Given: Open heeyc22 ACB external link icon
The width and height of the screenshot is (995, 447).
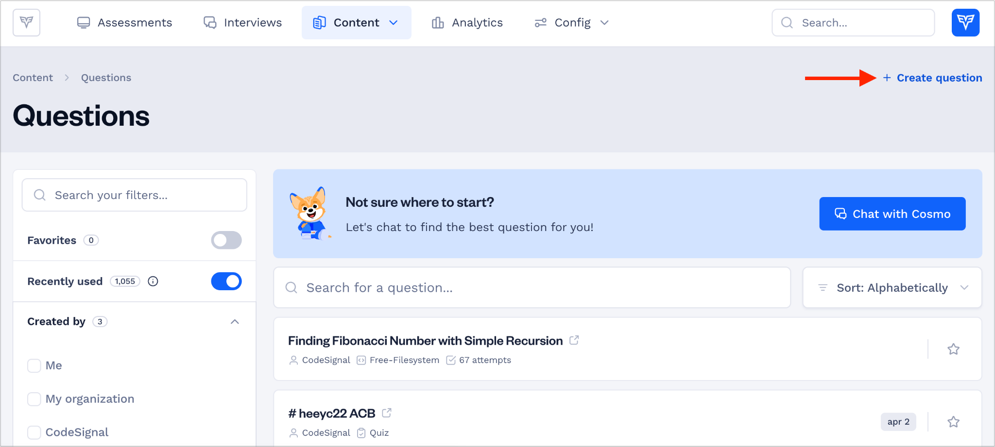Looking at the screenshot, I should pyautogui.click(x=387, y=413).
